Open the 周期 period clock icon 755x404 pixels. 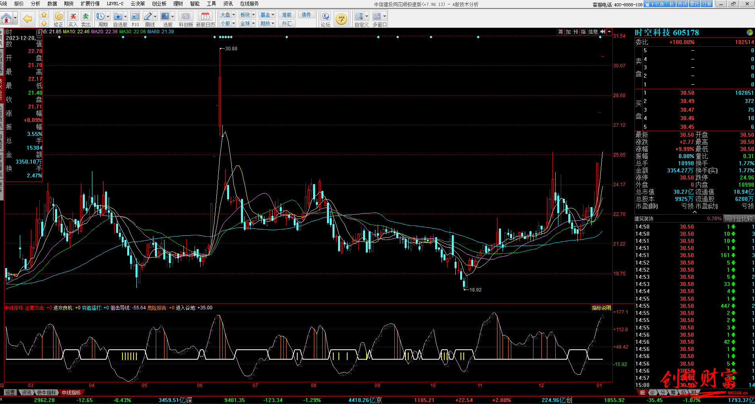click(101, 16)
